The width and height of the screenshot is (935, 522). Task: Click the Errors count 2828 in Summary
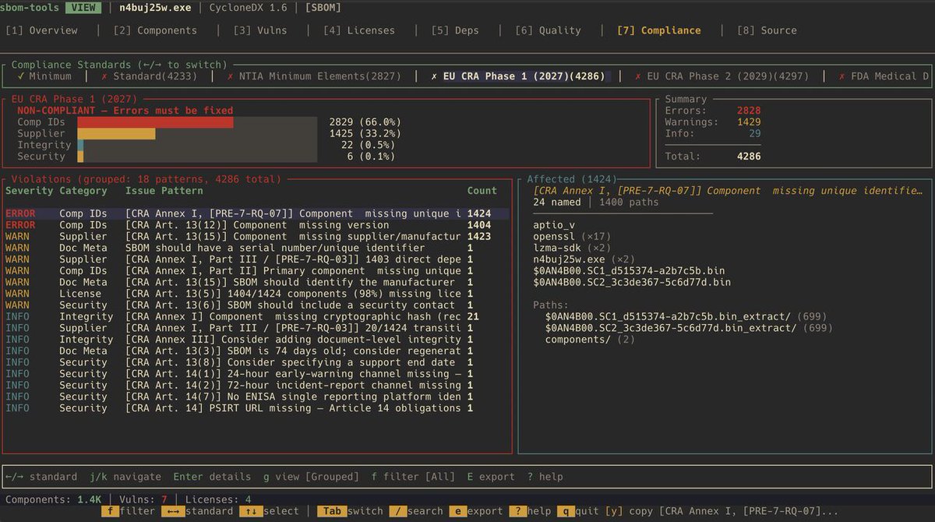tap(749, 111)
